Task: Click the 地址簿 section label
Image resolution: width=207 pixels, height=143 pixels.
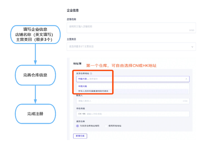Action: click(77, 64)
